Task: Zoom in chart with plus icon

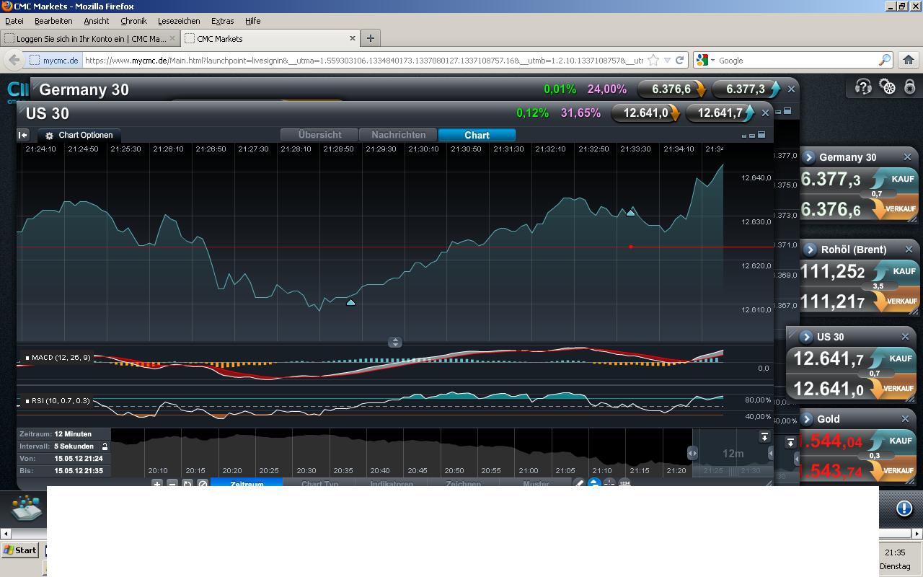Action: [156, 484]
